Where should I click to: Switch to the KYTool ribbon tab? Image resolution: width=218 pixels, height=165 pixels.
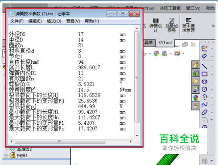[x=165, y=43]
